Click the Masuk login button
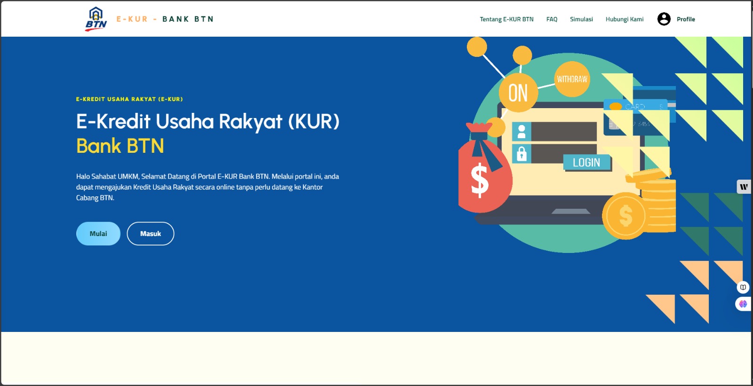753x386 pixels. tap(151, 234)
